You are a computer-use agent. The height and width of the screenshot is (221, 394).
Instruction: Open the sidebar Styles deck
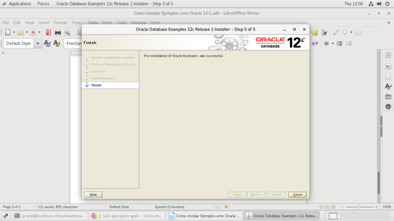pyautogui.click(x=388, y=86)
